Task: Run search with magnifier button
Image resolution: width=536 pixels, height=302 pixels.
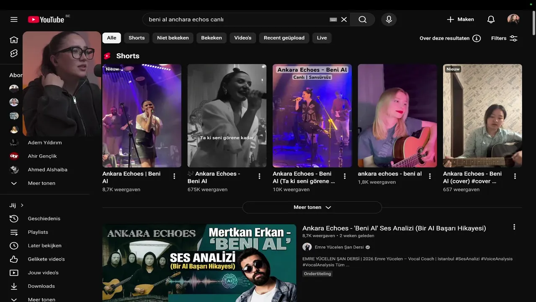Action: [363, 19]
